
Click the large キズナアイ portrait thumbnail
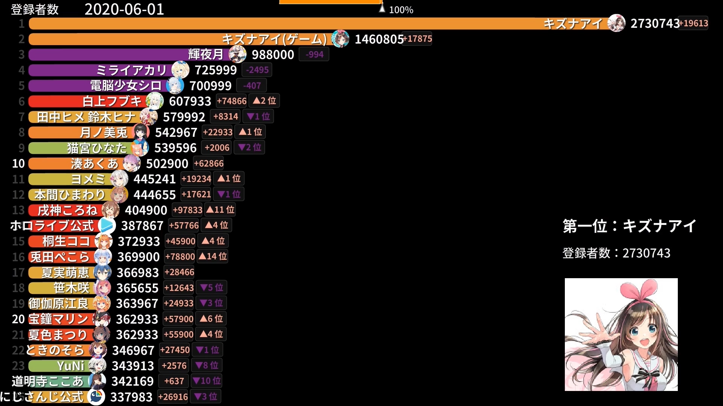(x=621, y=335)
